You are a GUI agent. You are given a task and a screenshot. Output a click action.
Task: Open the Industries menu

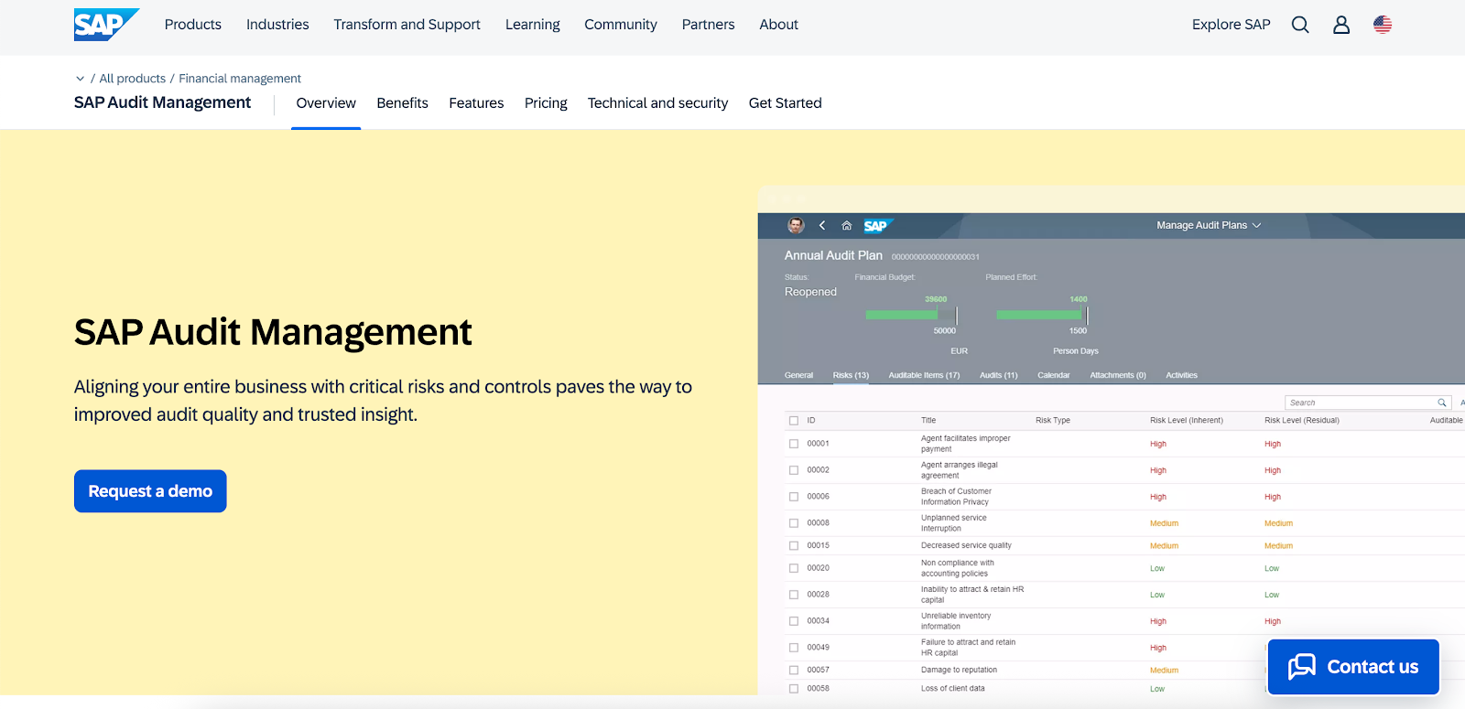pyautogui.click(x=277, y=25)
